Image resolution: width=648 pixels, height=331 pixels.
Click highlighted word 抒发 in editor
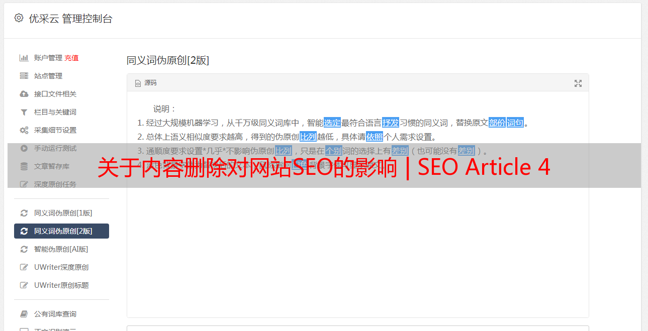[x=391, y=123]
